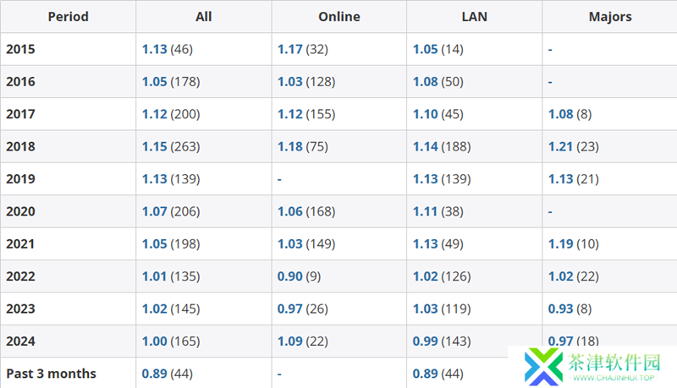The width and height of the screenshot is (677, 388).
Task: Click the LAN column header
Action: click(474, 17)
